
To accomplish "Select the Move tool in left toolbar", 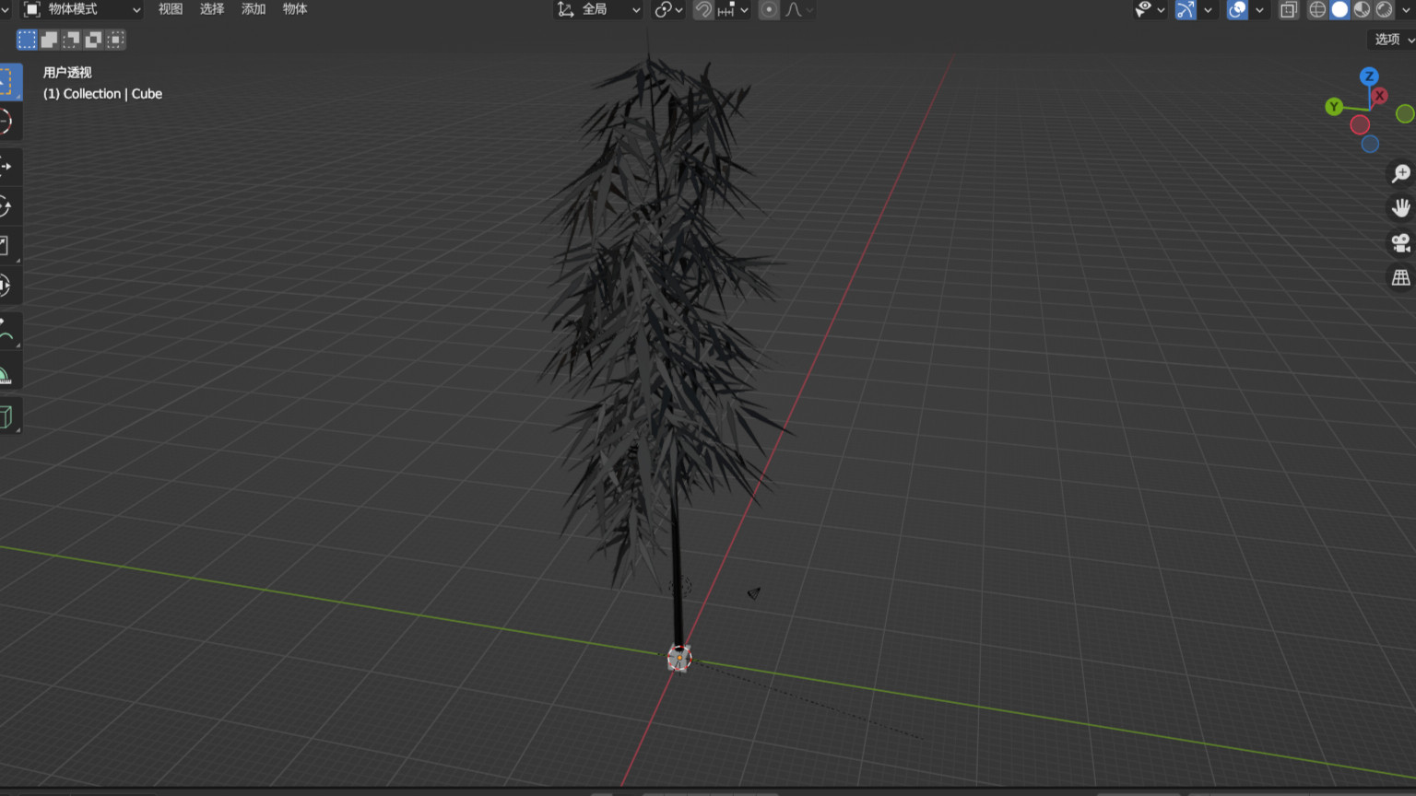I will [6, 167].
